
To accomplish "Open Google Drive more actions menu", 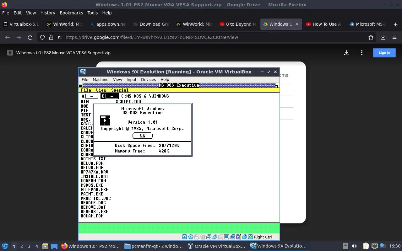I will [x=362, y=53].
